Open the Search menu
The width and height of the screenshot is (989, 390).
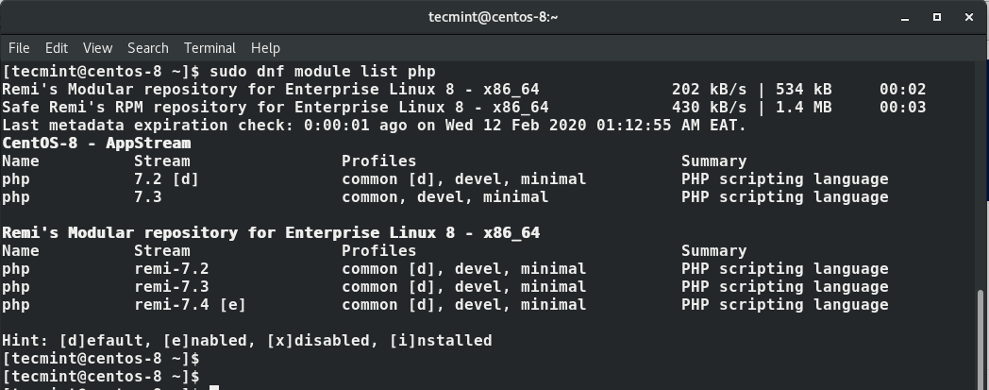click(147, 47)
